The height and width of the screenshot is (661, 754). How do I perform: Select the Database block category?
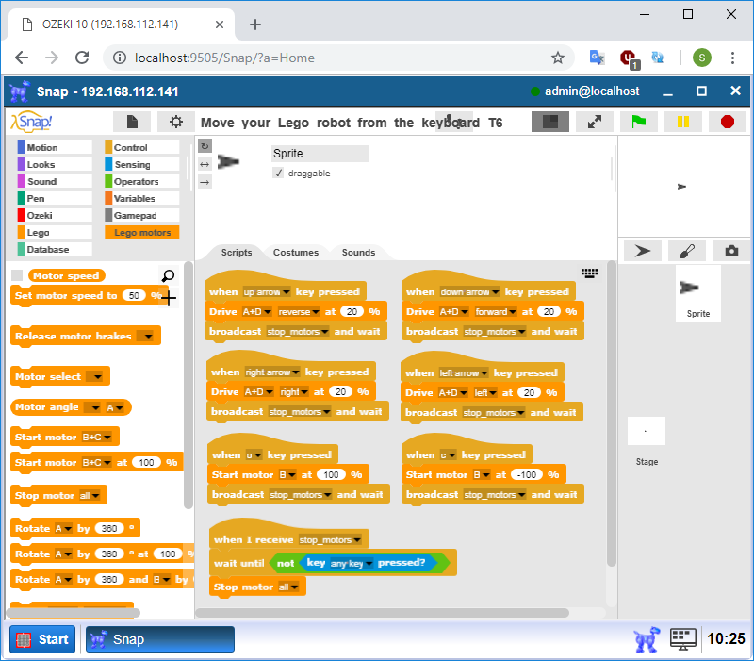coord(54,249)
